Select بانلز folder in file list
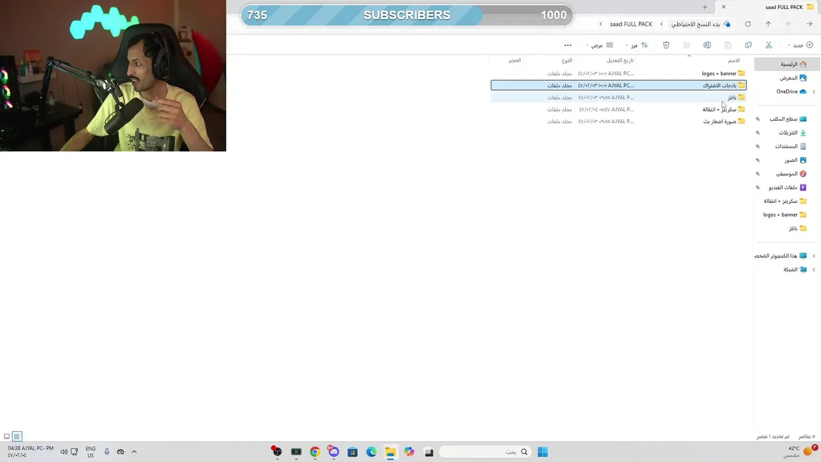The width and height of the screenshot is (821, 462). coord(618,98)
